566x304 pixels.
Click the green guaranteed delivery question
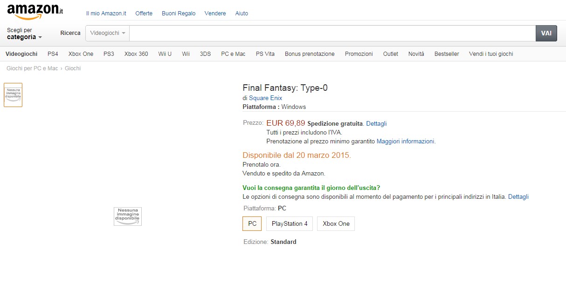tap(311, 188)
